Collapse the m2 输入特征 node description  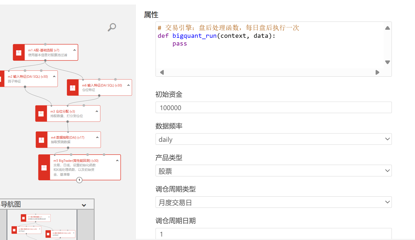coord(54,76)
